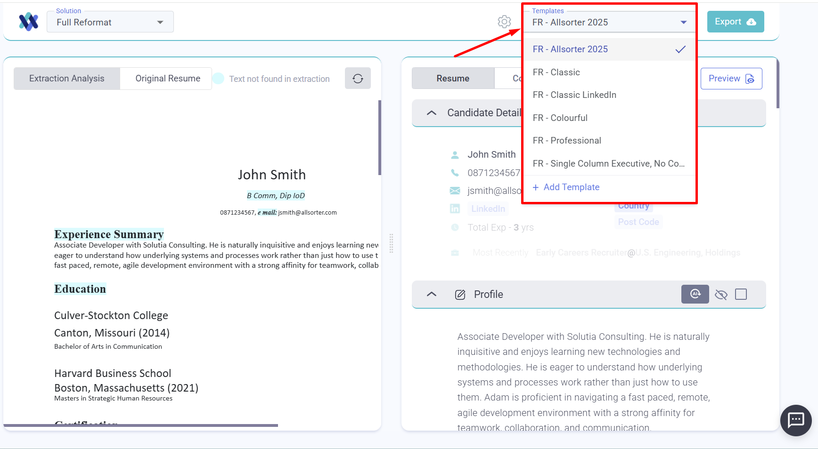Image resolution: width=818 pixels, height=449 pixels.
Task: Tick the Profile section checkbox
Action: coord(741,294)
